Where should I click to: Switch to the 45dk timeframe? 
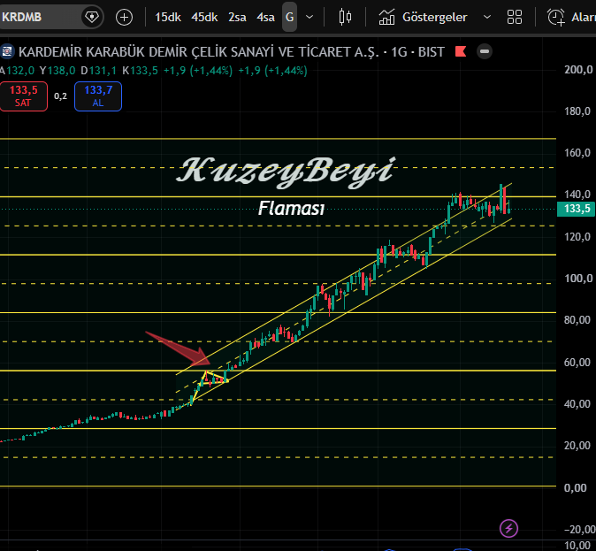pos(204,17)
